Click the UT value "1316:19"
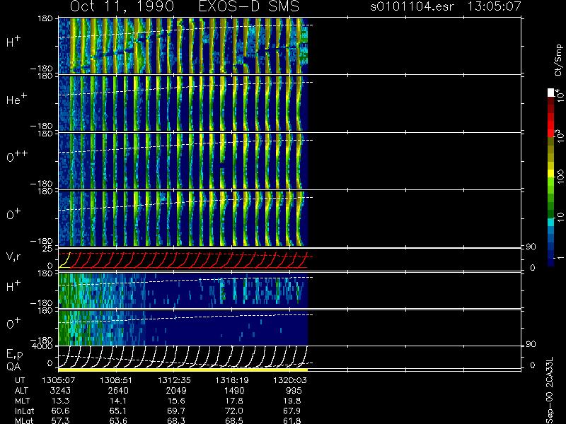The image size is (566, 424). click(x=232, y=380)
